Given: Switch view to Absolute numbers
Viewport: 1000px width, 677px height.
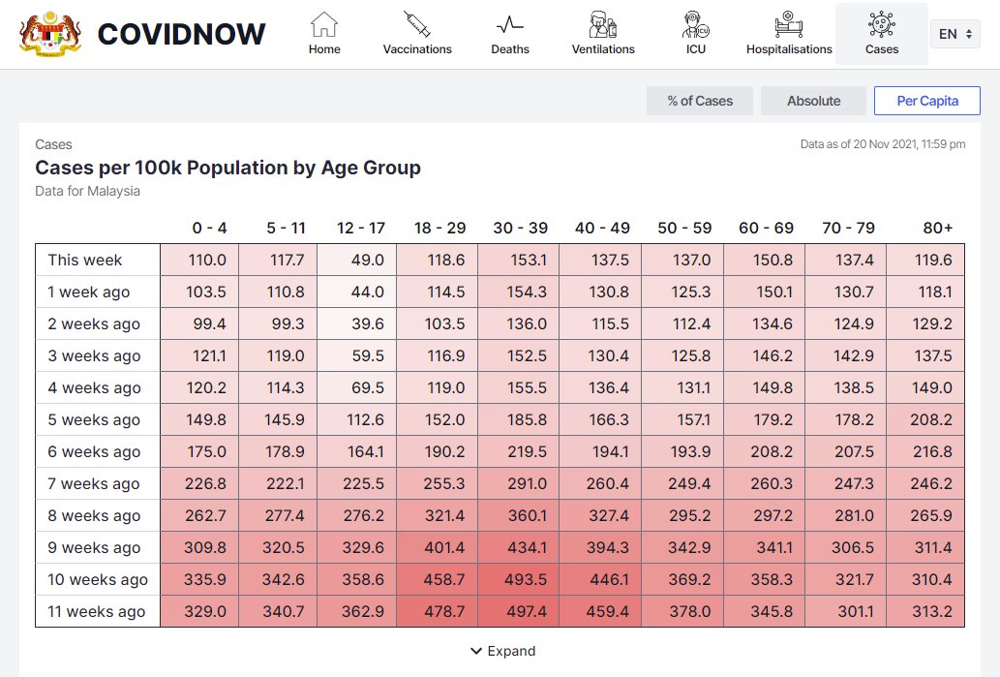Looking at the screenshot, I should point(813,101).
